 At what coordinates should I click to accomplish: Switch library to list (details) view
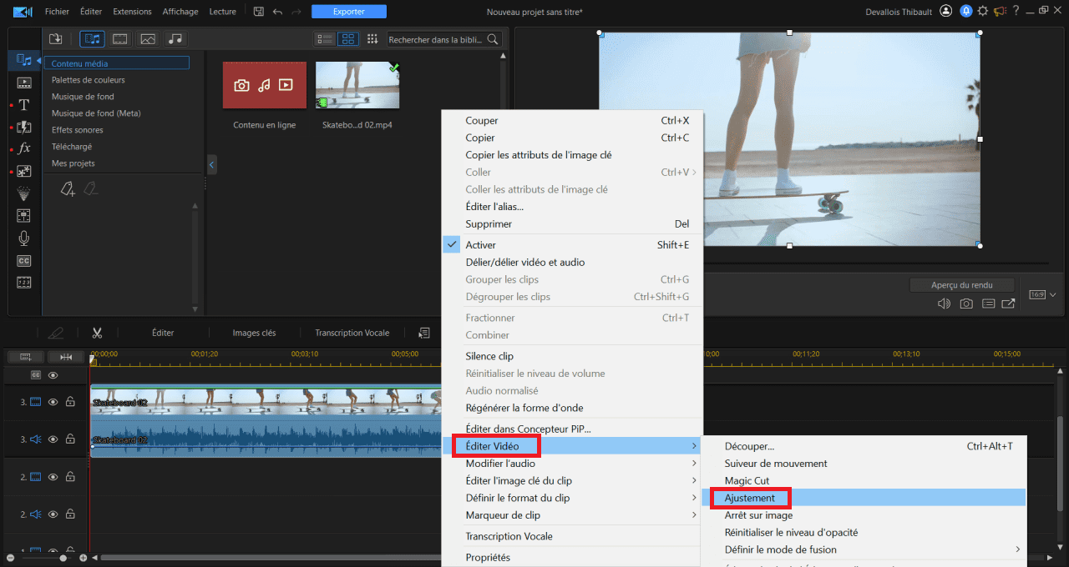pos(325,39)
